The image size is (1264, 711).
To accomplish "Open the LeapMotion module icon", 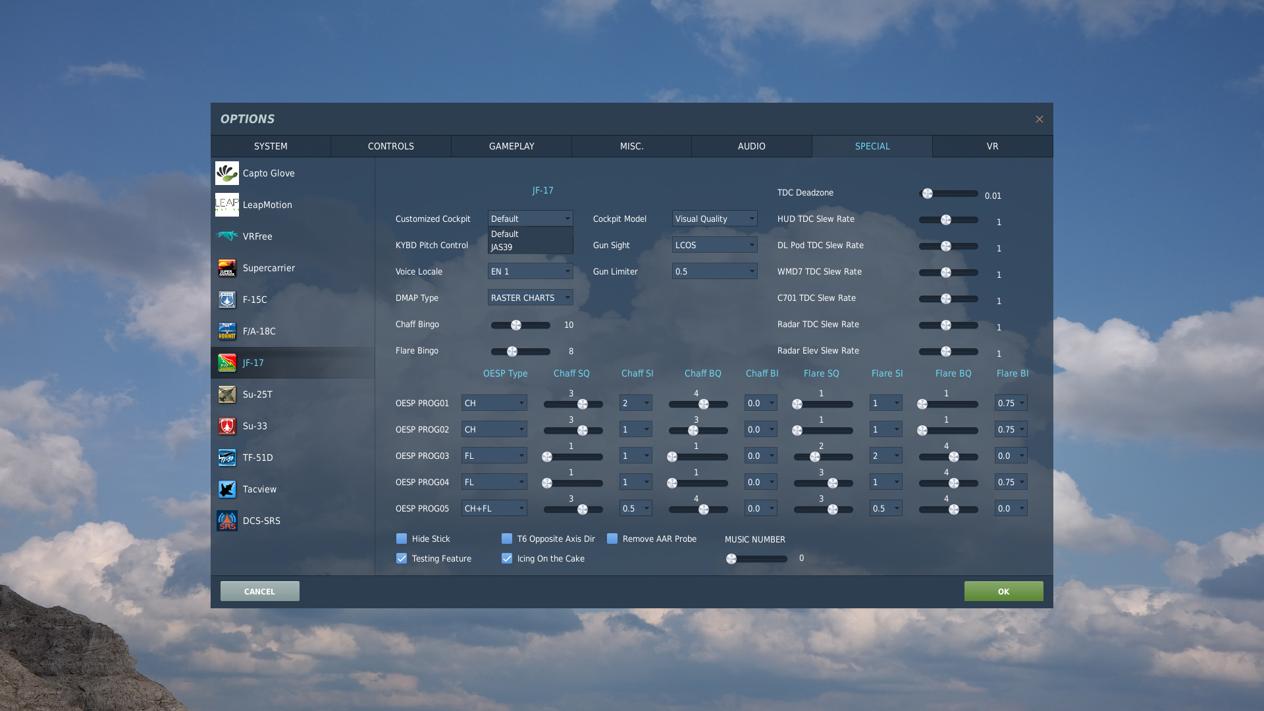I will (x=226, y=205).
